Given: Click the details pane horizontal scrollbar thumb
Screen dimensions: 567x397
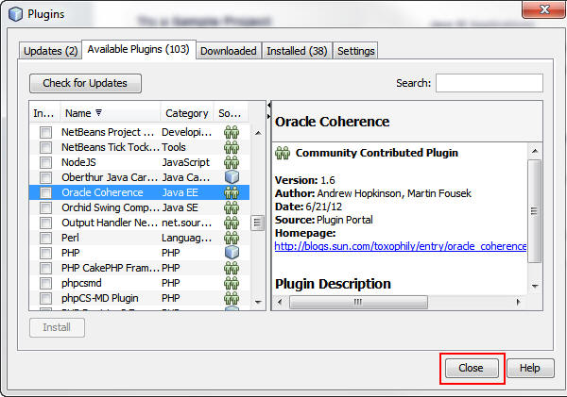Looking at the screenshot, I should 358,302.
